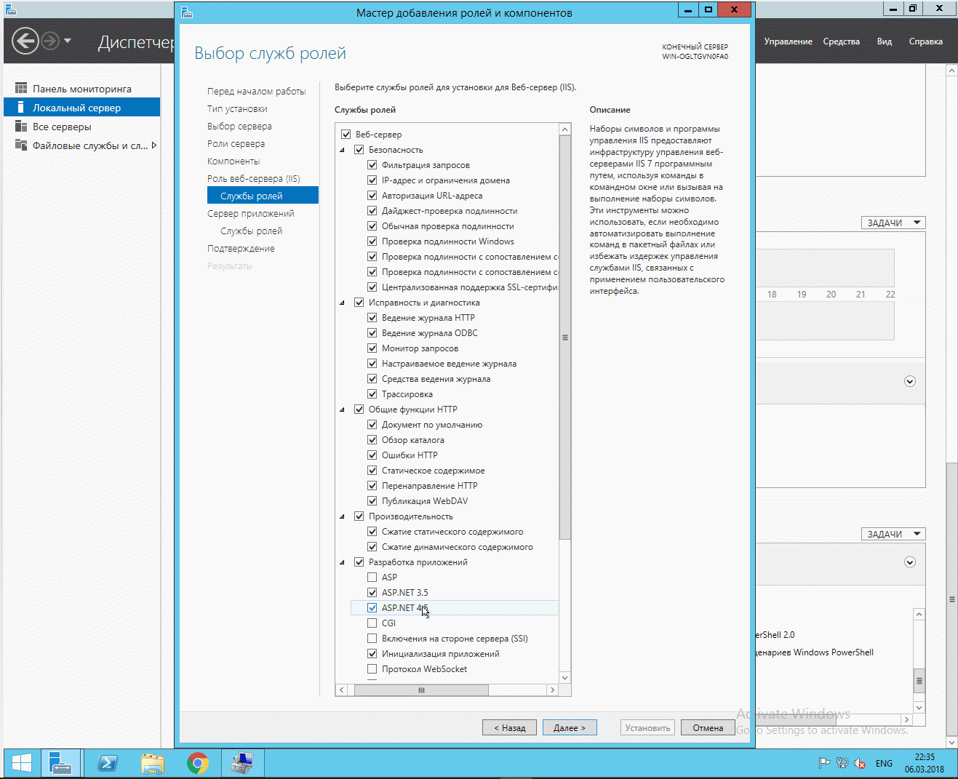Open the Вид menu
The height and width of the screenshot is (779, 958).
click(885, 41)
